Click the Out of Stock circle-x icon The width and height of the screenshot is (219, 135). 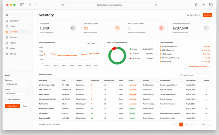click(x=162, y=28)
